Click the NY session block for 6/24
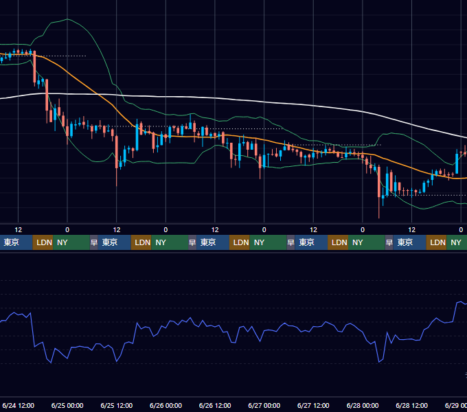467x412 pixels. pos(71,242)
